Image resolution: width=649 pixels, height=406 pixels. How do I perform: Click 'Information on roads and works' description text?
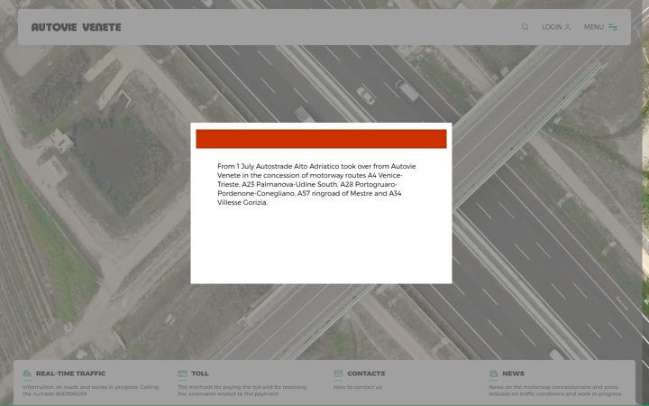pos(90,391)
